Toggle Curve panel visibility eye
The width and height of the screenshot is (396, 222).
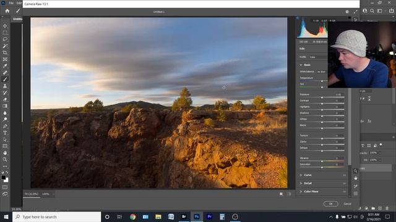[x=344, y=175]
